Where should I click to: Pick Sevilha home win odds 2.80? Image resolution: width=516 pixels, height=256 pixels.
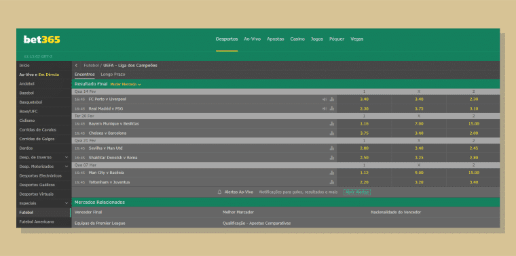(364, 148)
